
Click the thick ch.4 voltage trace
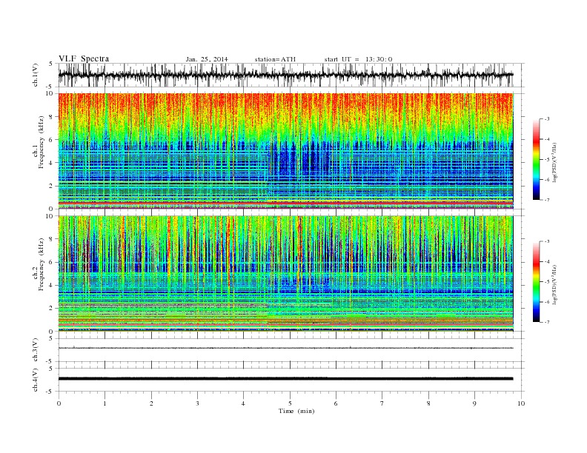point(285,379)
